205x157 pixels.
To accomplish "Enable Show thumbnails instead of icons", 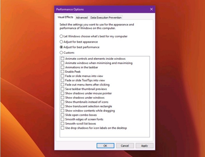I will pyautogui.click(x=63, y=102).
